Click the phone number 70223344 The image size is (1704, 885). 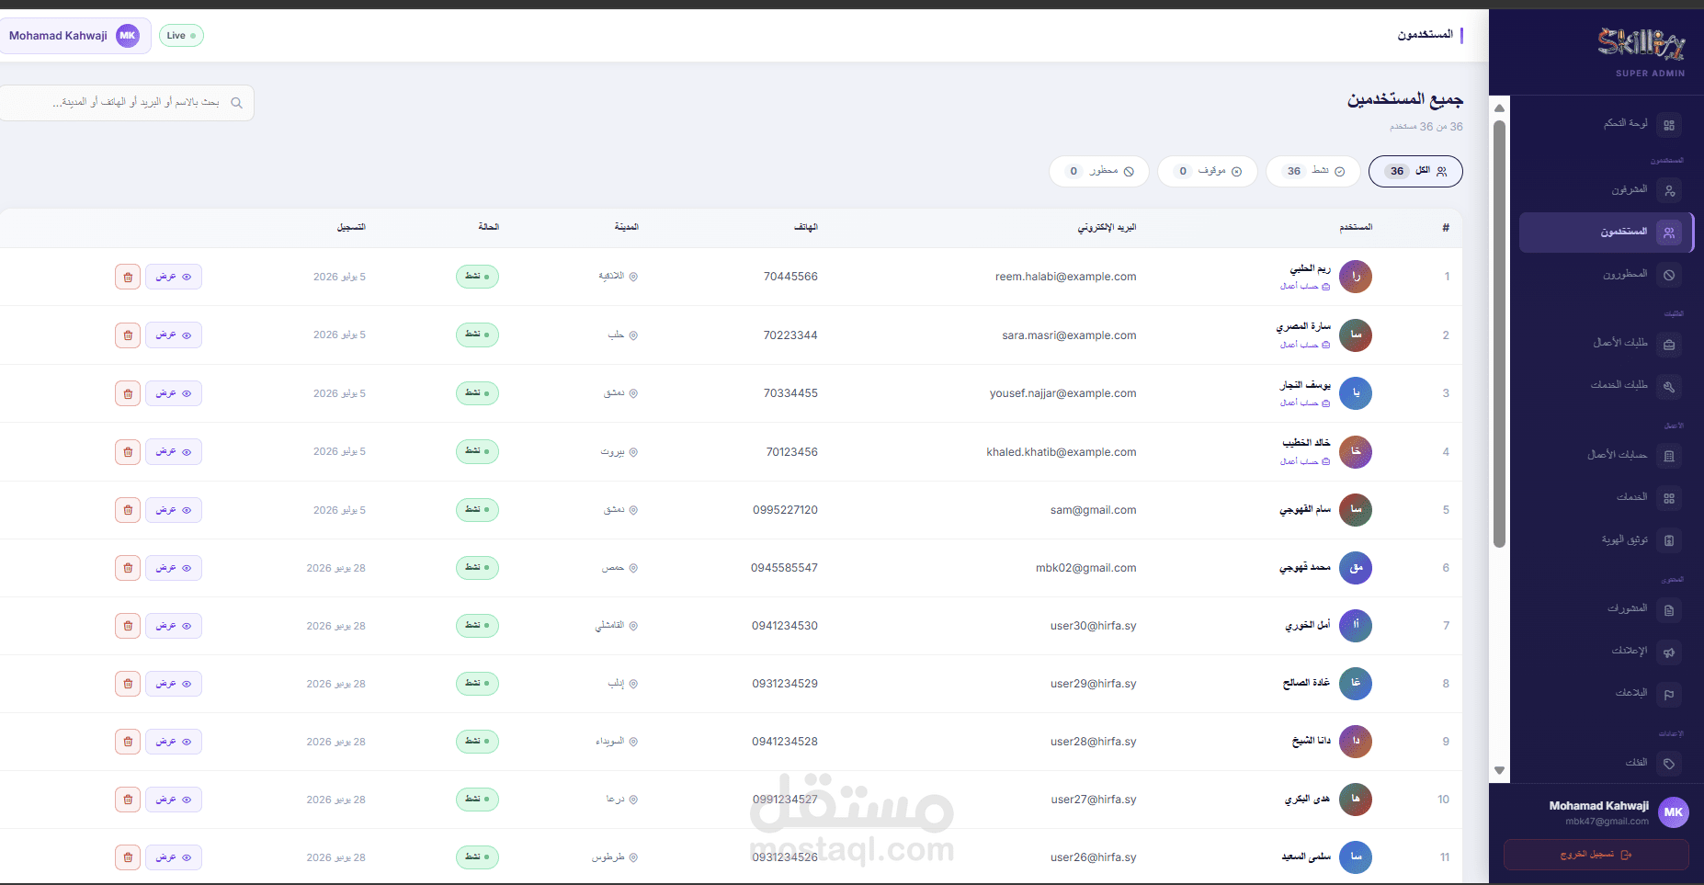[x=790, y=335]
